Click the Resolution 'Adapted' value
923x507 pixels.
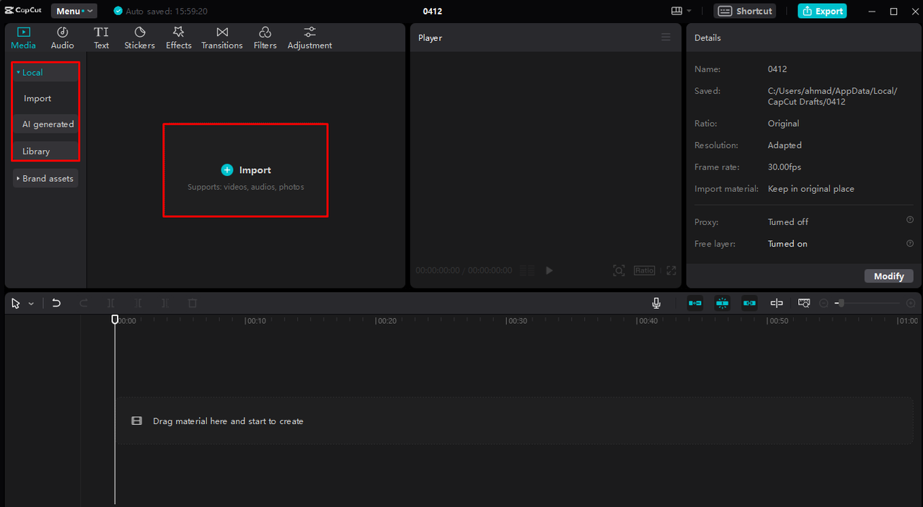coord(785,145)
